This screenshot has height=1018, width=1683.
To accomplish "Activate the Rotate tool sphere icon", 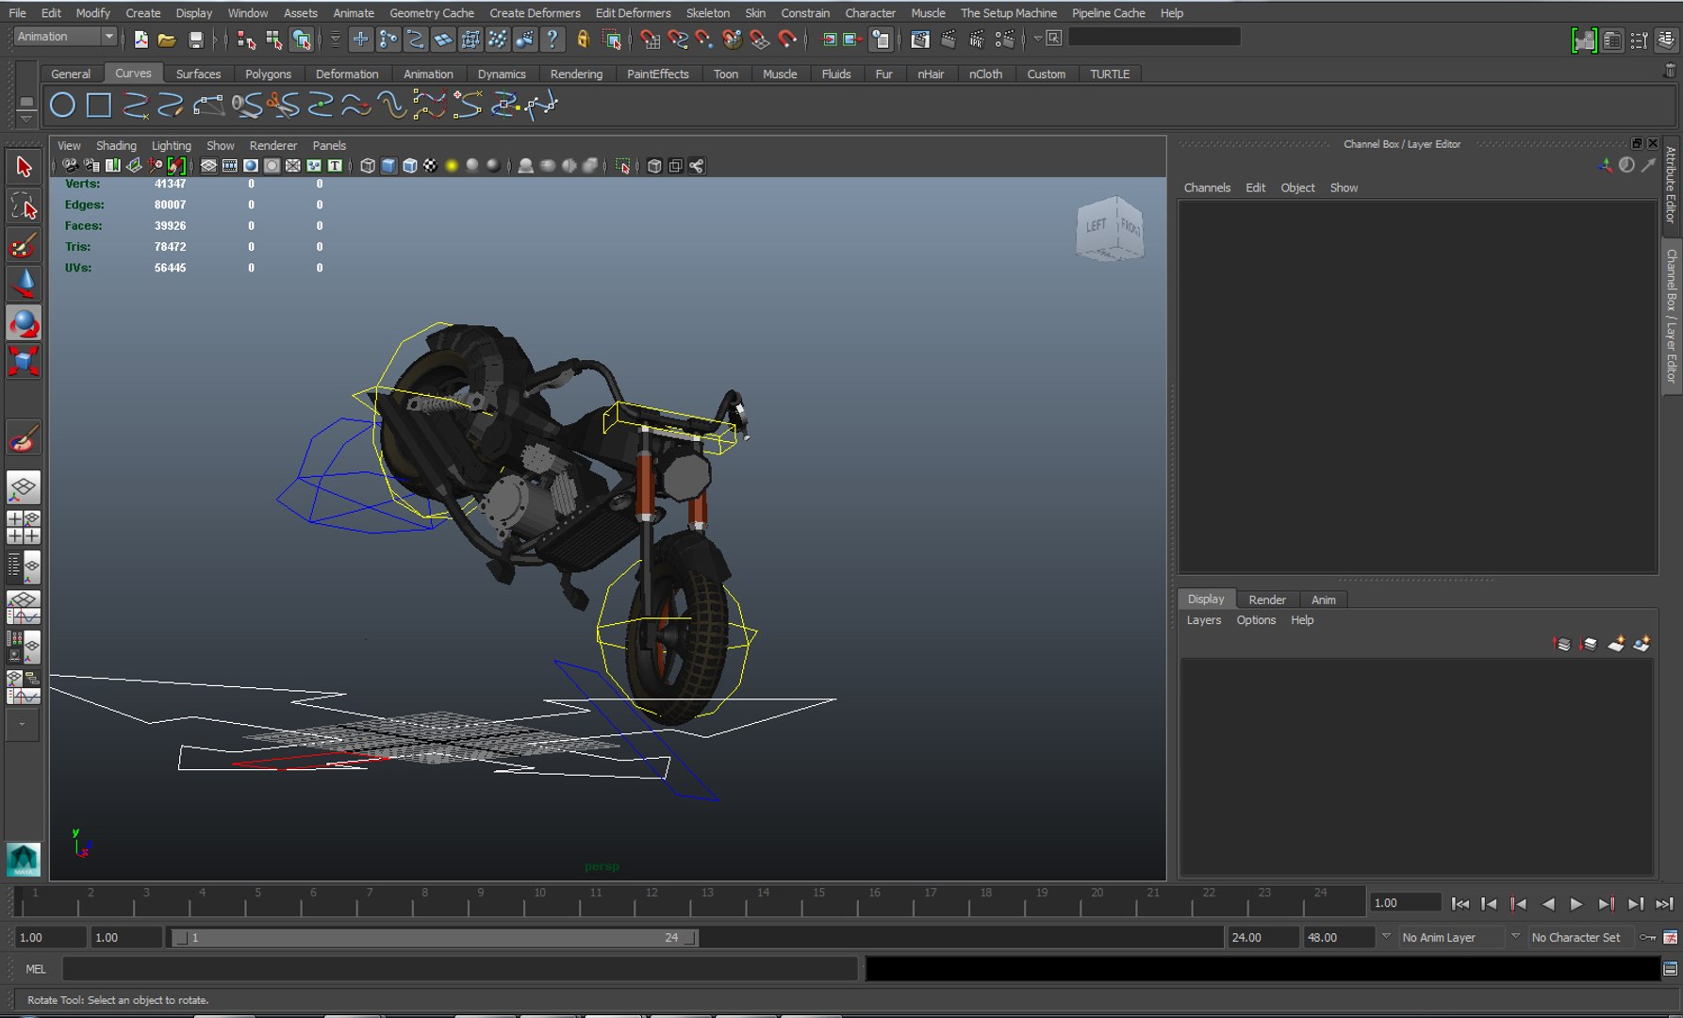I will 24,323.
